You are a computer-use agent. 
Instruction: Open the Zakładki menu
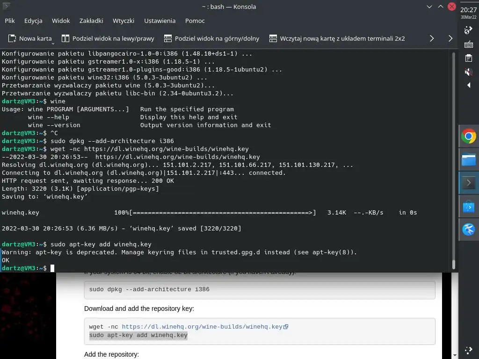point(91,21)
